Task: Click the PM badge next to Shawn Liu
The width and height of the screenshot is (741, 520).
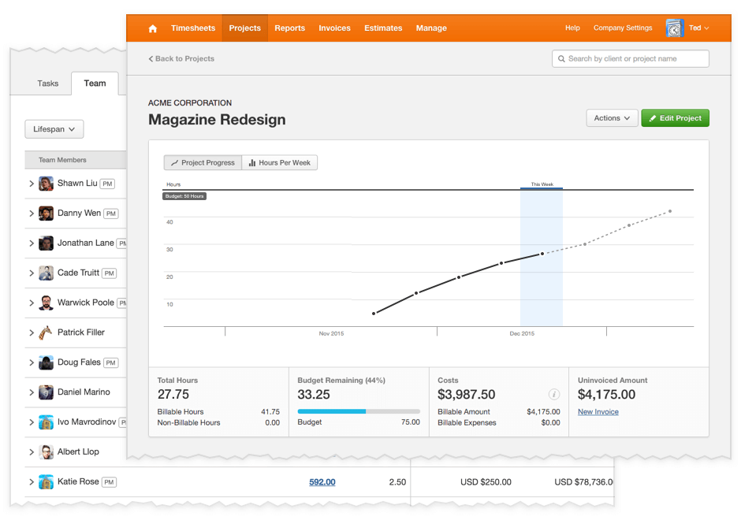Action: (107, 184)
